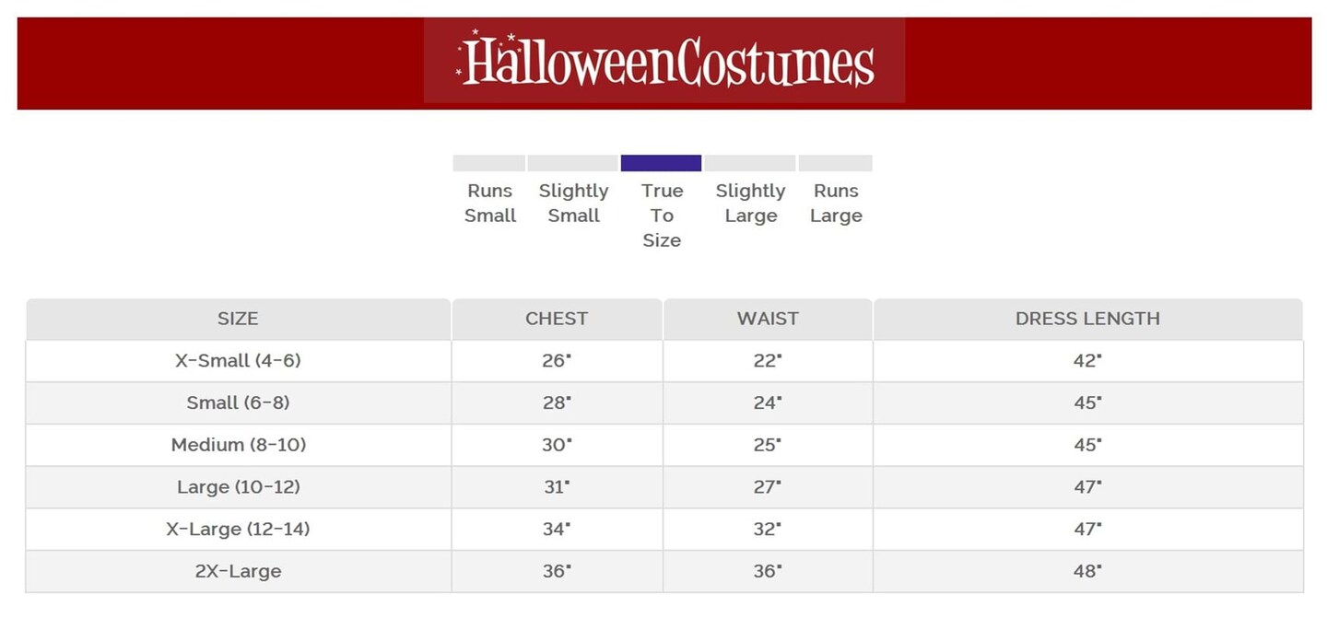Image resolution: width=1327 pixels, height=618 pixels.
Task: Click the True To Size label text
Action: pyautogui.click(x=662, y=216)
